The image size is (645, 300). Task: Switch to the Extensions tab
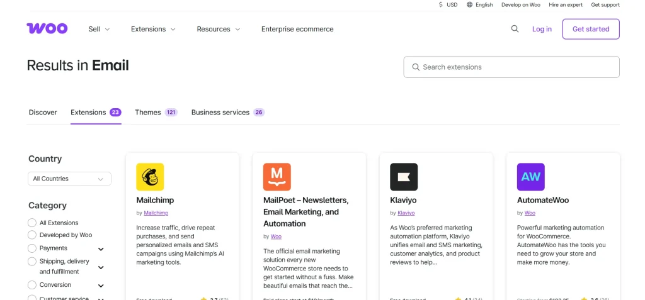pos(96,112)
